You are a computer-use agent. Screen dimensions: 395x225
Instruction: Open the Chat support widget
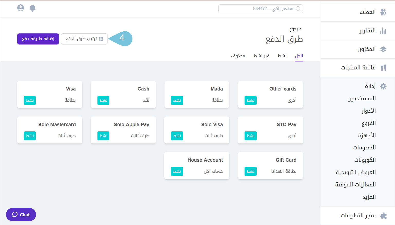(21, 214)
